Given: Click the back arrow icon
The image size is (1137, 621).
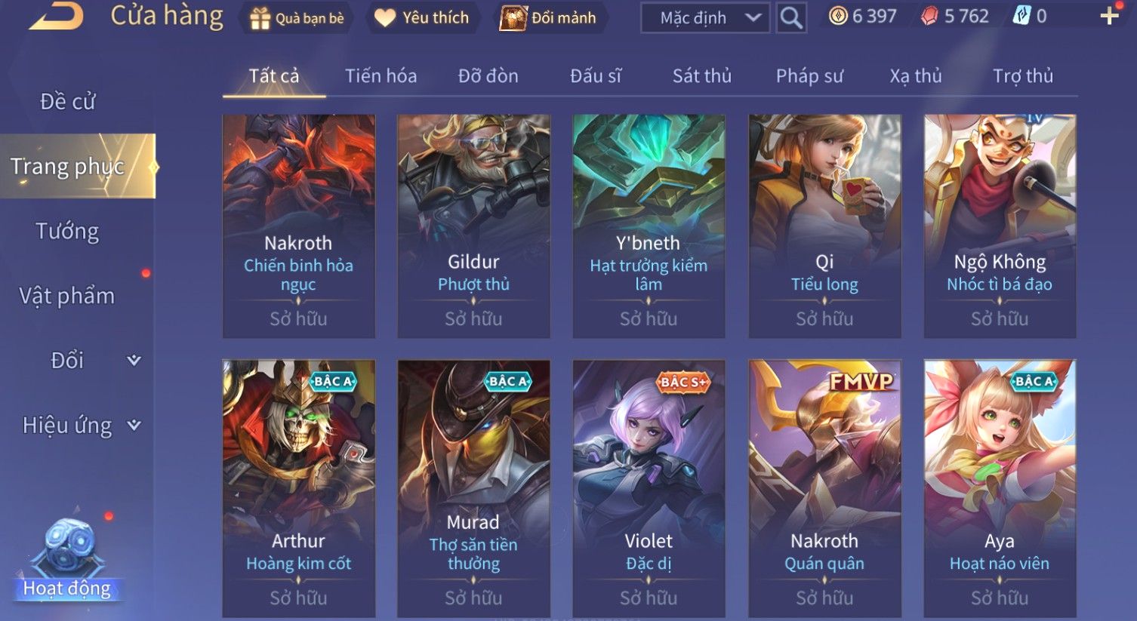Looking at the screenshot, I should click(x=57, y=17).
